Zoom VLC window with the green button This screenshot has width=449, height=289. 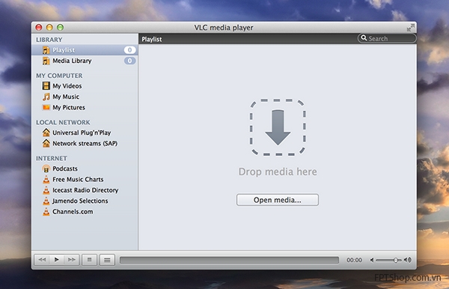click(x=60, y=27)
